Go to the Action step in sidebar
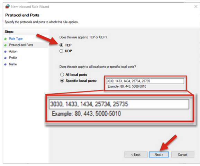Screen dimensions: 200x166 pyautogui.click(x=13, y=51)
